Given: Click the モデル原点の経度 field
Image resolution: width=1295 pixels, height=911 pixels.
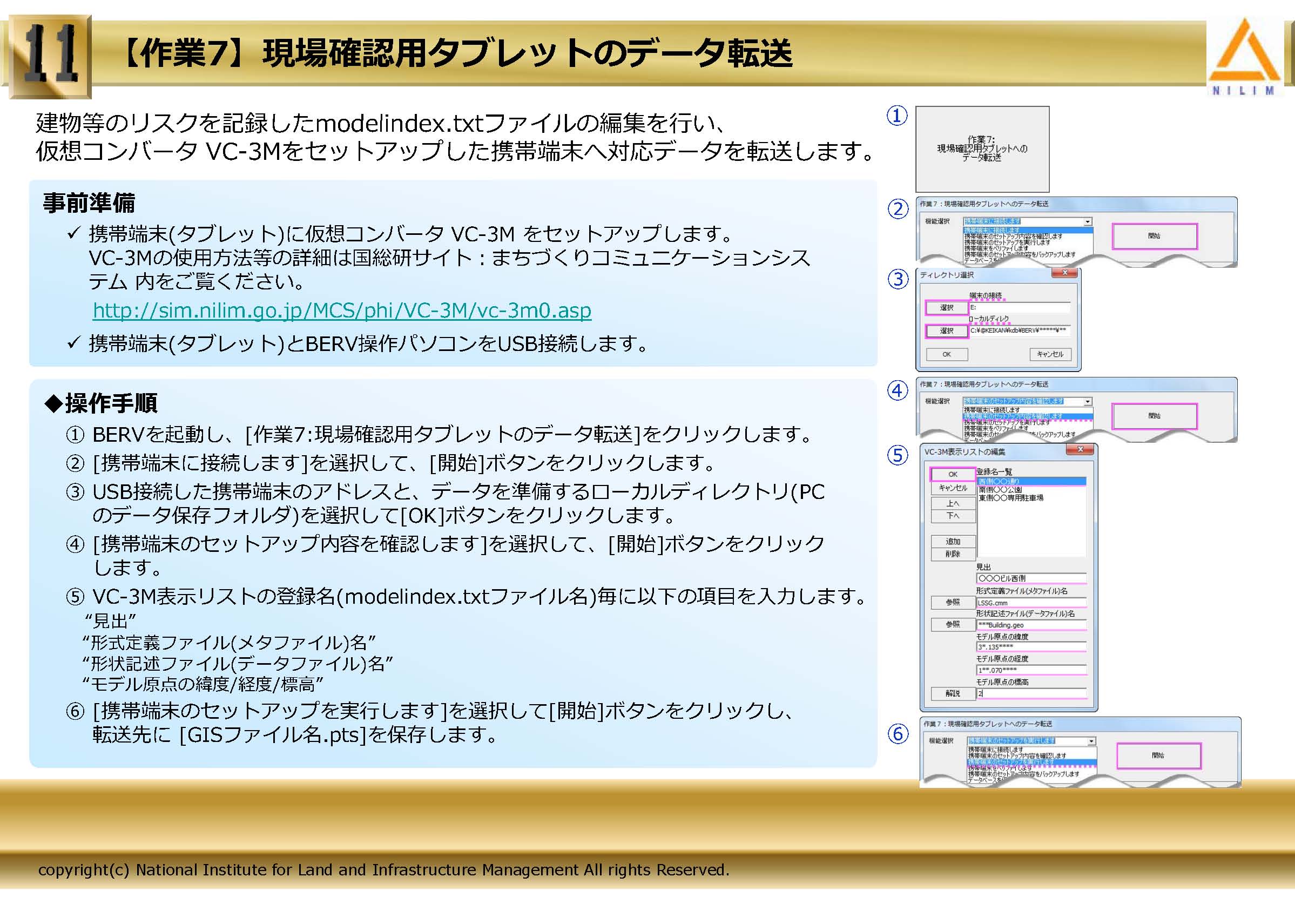Looking at the screenshot, I should (x=1031, y=670).
